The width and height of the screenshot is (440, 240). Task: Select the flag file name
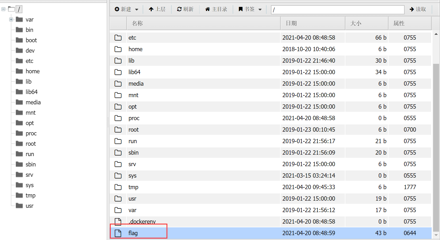pos(133,233)
